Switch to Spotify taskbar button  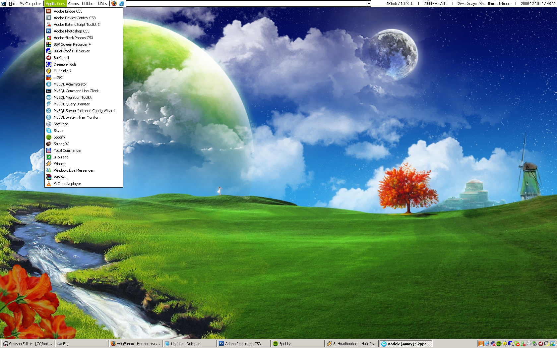coord(298,344)
